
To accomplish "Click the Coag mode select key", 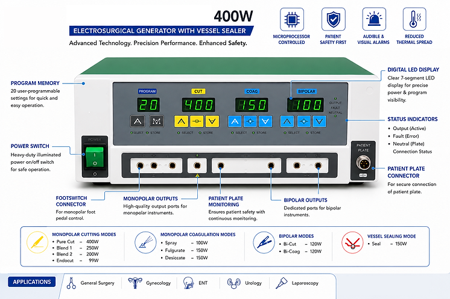I will (x=250, y=122).
